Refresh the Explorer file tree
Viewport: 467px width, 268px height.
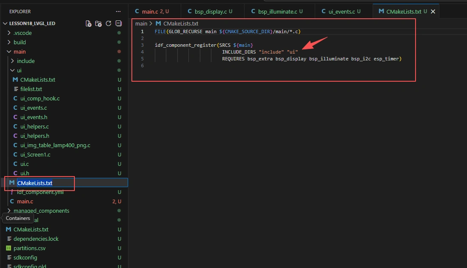[x=108, y=23]
